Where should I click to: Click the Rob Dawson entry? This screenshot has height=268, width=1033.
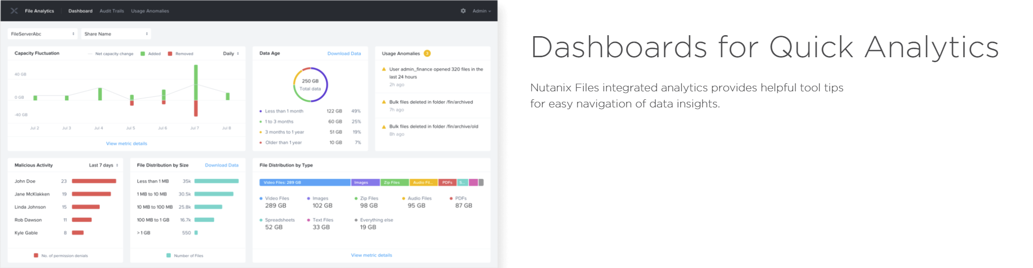point(28,220)
